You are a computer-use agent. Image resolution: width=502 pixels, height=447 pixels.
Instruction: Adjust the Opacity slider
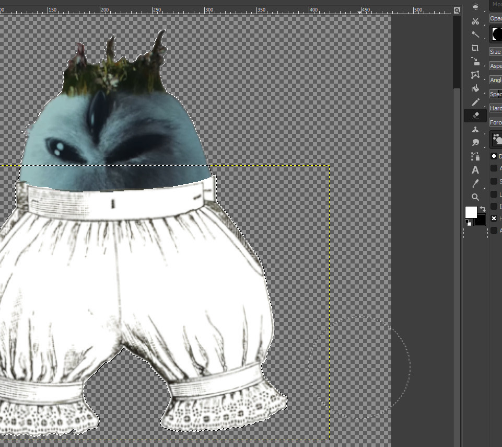pyautogui.click(x=496, y=18)
